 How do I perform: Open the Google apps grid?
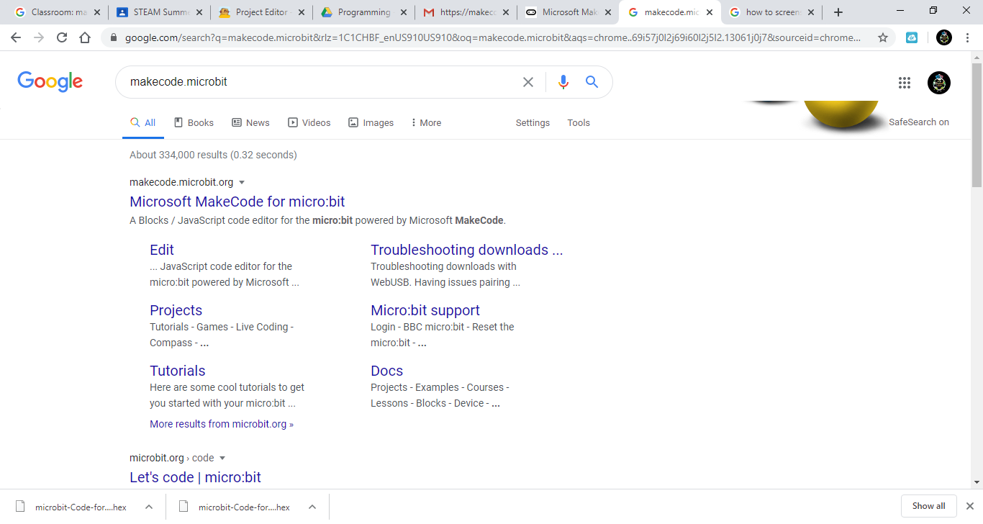[905, 83]
